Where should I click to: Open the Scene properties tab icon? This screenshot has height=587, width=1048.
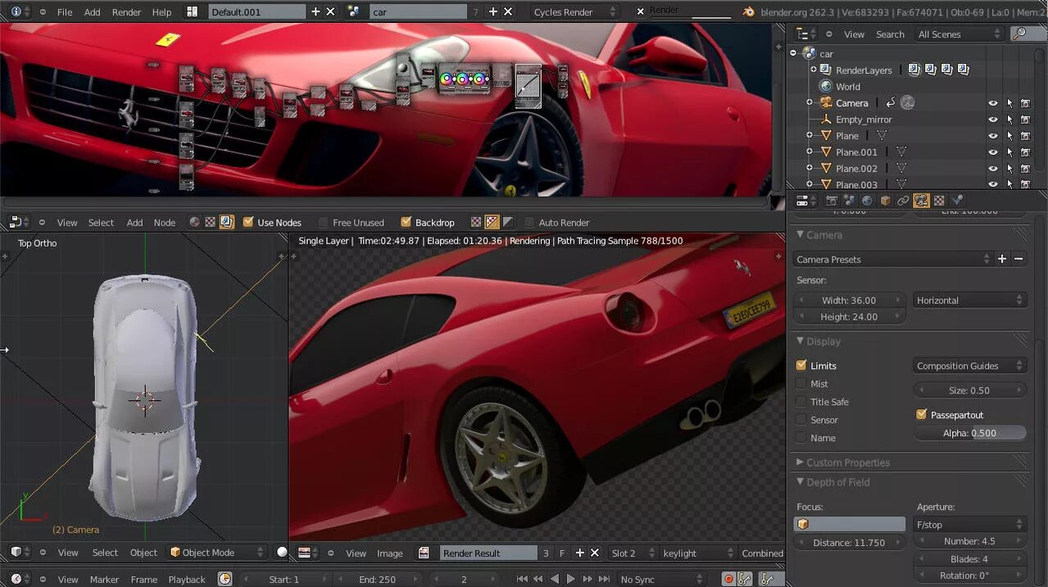(x=850, y=200)
